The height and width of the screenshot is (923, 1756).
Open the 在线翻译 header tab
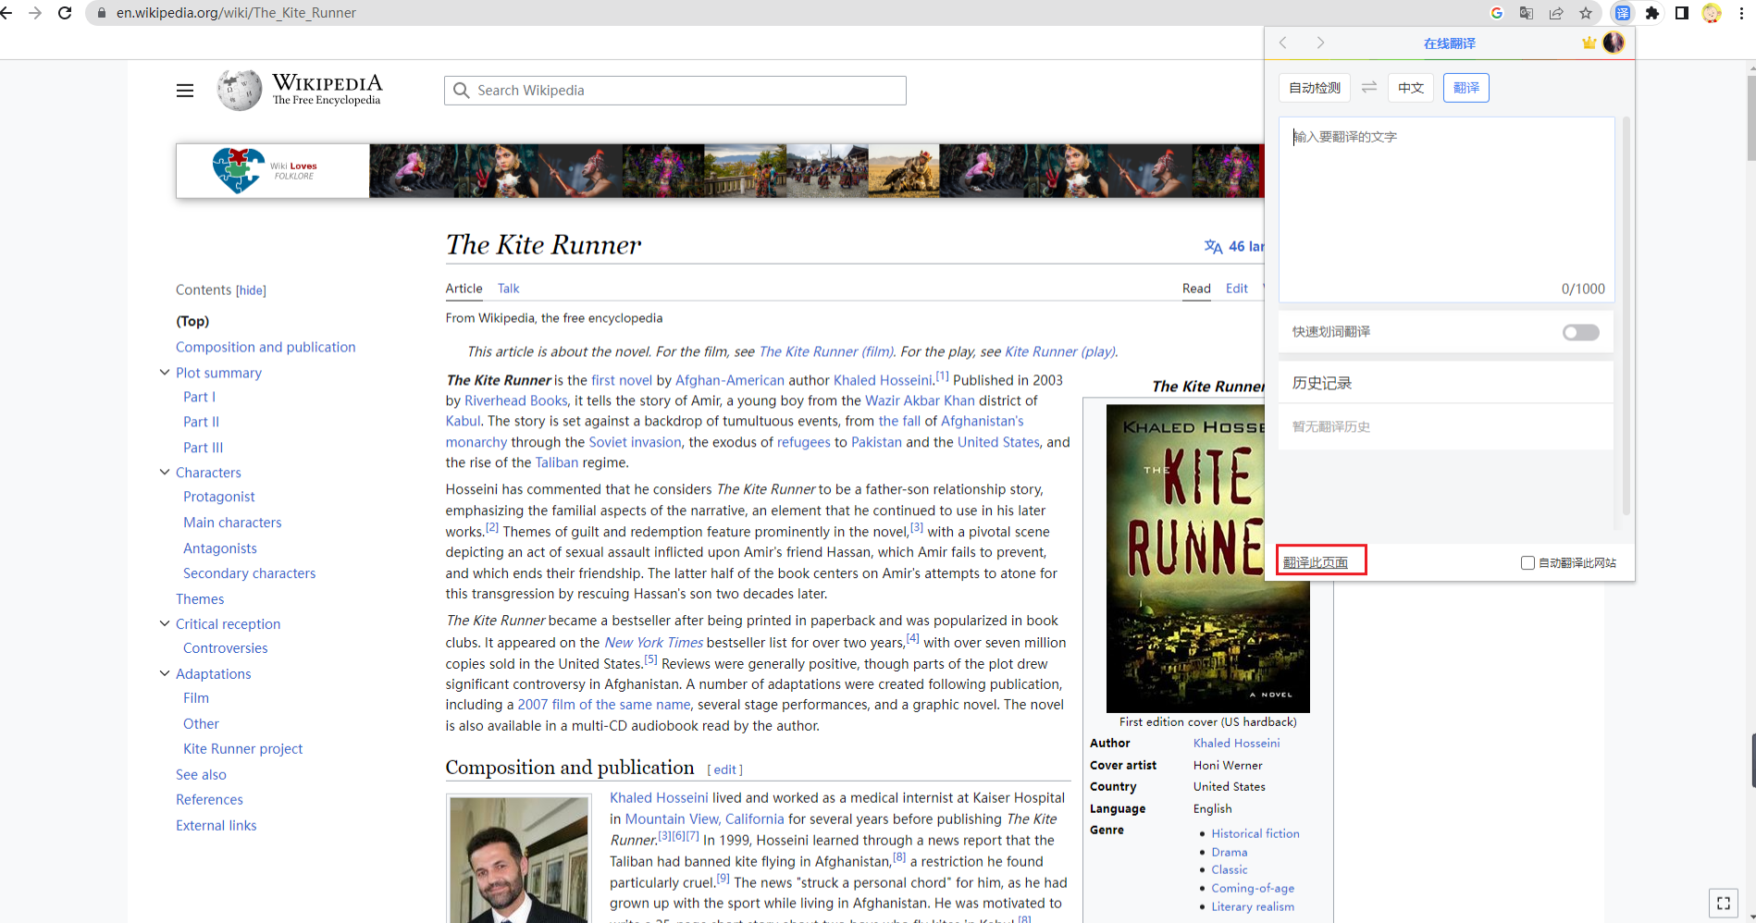1449,43
